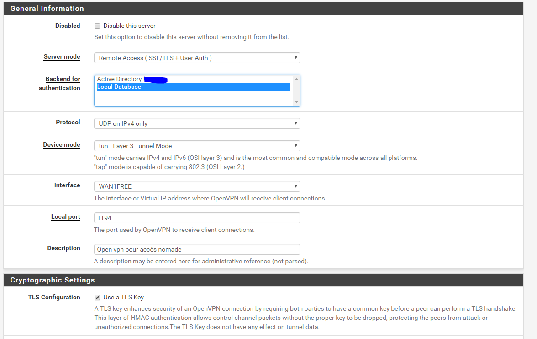Select Local Database in the authentication backend list
537x339 pixels.
[120, 87]
